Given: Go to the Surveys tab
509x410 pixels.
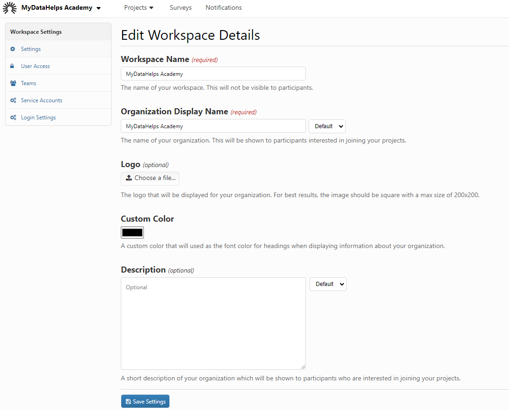Looking at the screenshot, I should coord(180,8).
